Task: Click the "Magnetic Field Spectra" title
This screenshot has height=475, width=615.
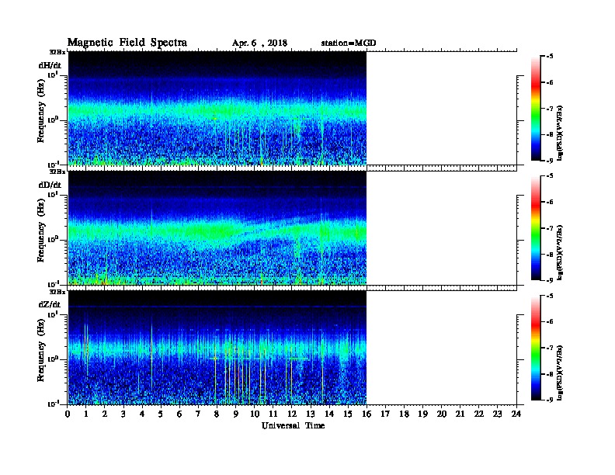Action: pos(127,43)
